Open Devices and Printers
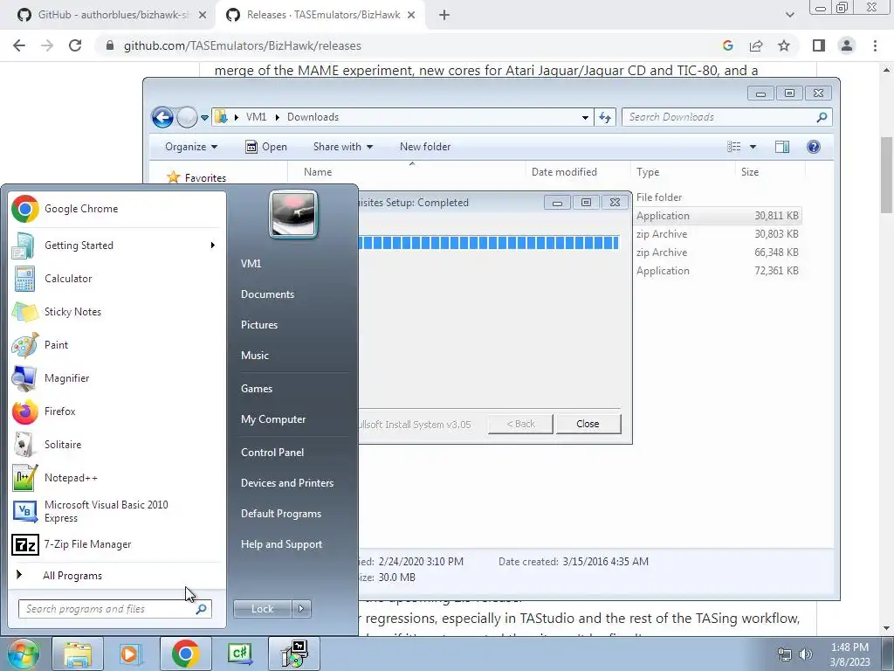 pos(287,483)
